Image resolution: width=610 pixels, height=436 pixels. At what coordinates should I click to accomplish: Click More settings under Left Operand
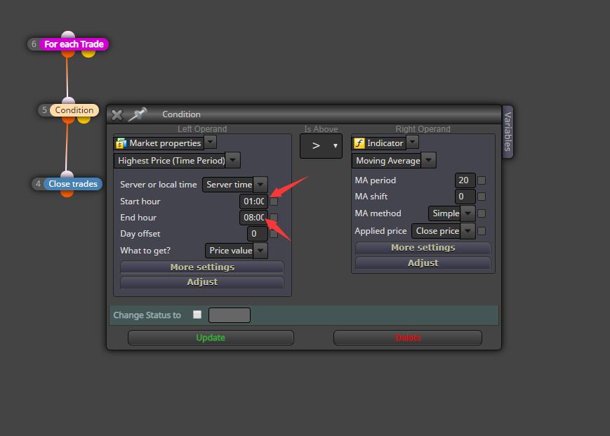pos(202,267)
